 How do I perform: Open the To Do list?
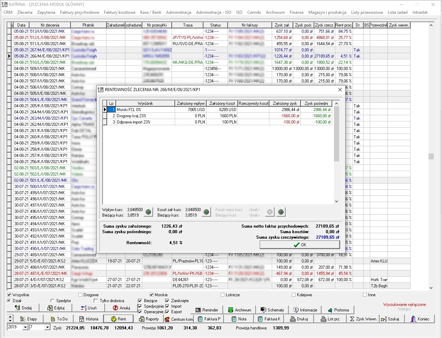[59, 319]
